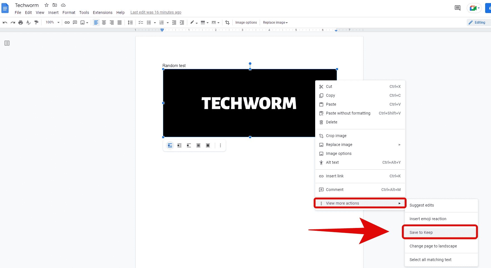Click the Insert link toolbar icon
491x268 pixels.
(67, 23)
